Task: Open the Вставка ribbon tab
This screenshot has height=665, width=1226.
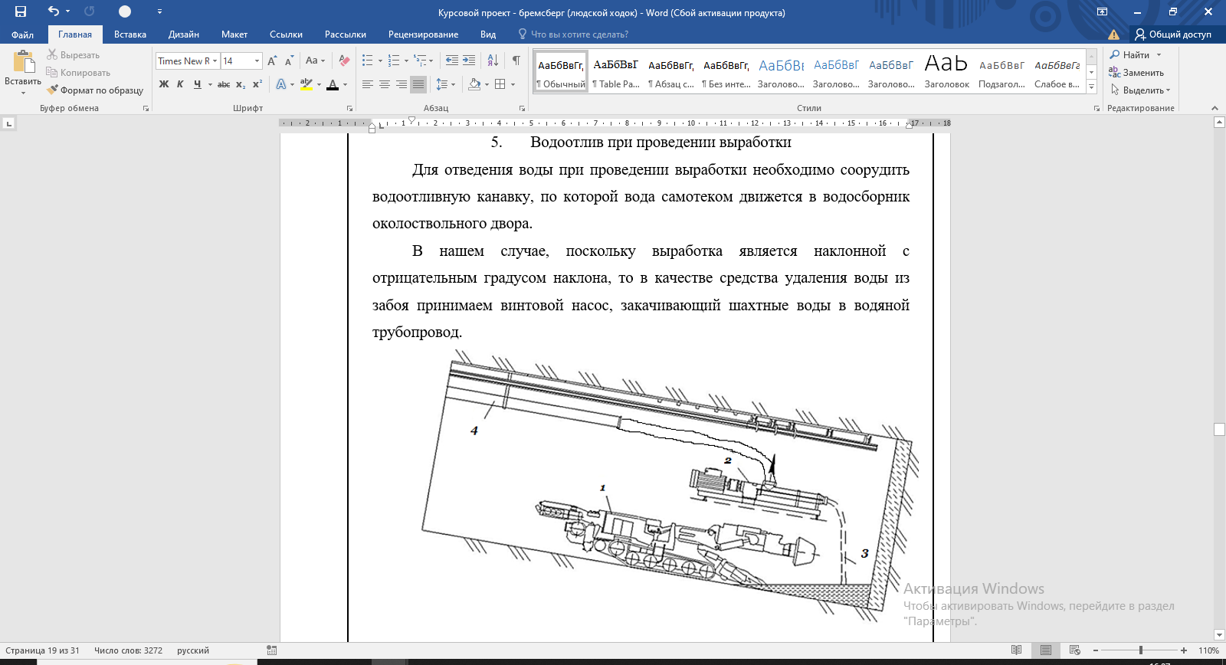Action: point(129,34)
